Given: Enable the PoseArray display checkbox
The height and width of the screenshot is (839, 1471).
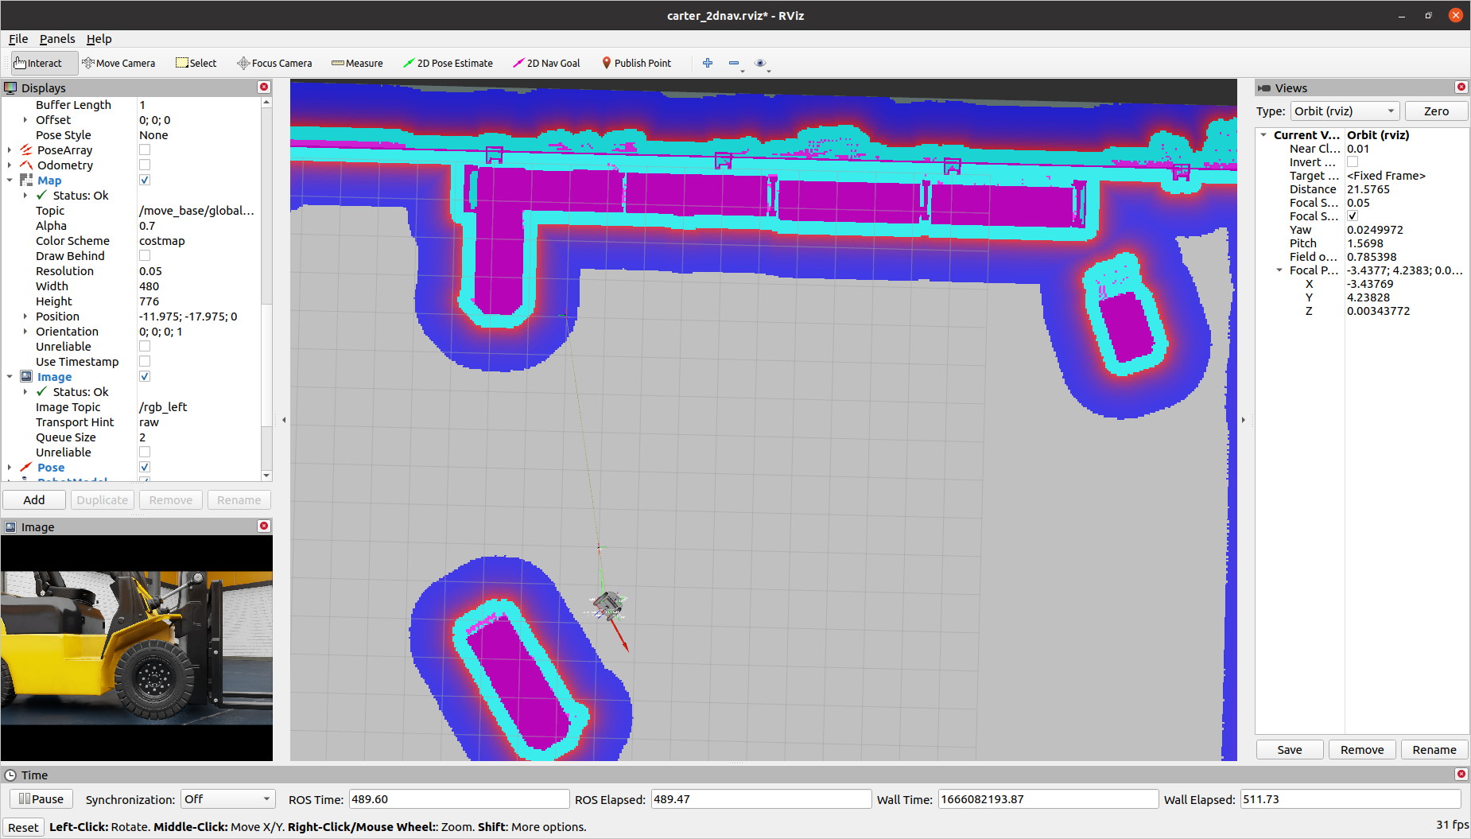Looking at the screenshot, I should coord(145,150).
